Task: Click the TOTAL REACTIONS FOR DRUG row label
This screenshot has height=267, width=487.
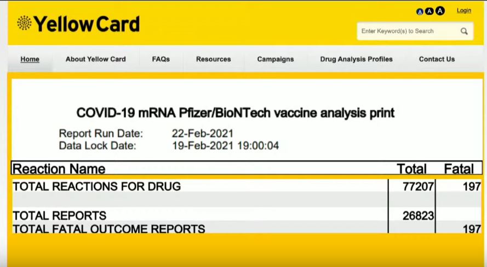Action: point(96,187)
